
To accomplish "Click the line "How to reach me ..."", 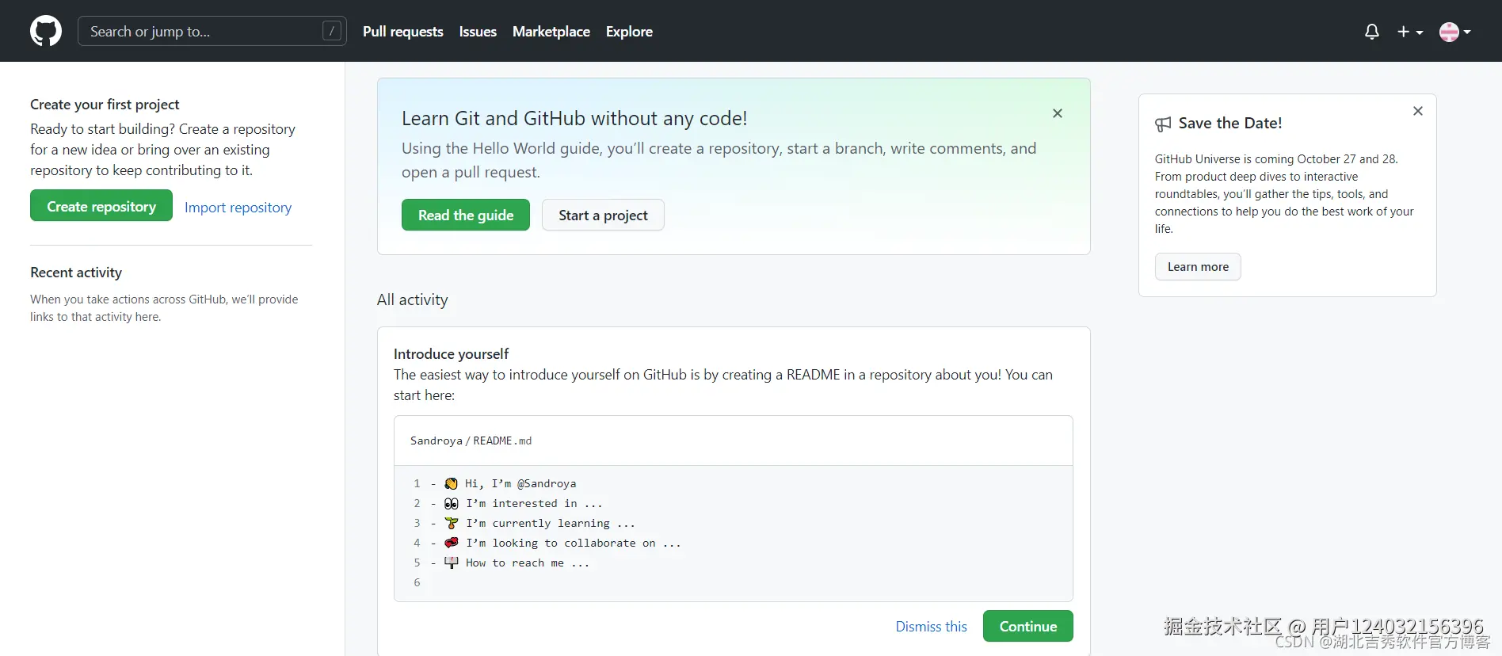I will click(528, 563).
